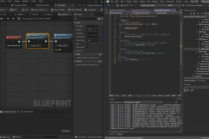Click the Delta Seconds output pin
Screen dimensions: 209x139
pyautogui.click(x=19, y=46)
